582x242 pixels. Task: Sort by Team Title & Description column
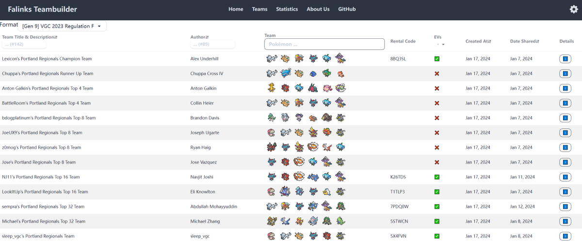(x=30, y=37)
